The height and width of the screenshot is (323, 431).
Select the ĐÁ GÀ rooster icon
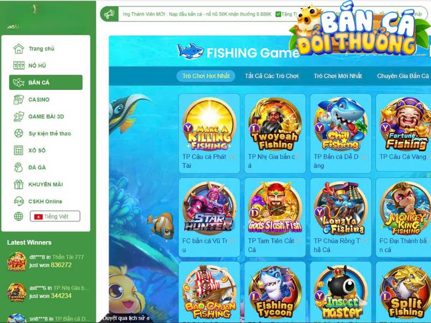coord(19,167)
